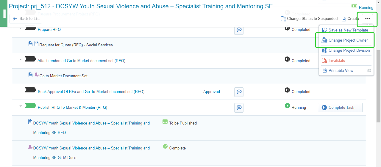Open comments for Seek Approval task
The width and height of the screenshot is (381, 167).
(239, 92)
